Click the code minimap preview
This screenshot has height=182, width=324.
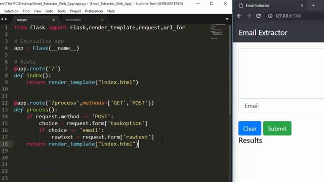217,32
